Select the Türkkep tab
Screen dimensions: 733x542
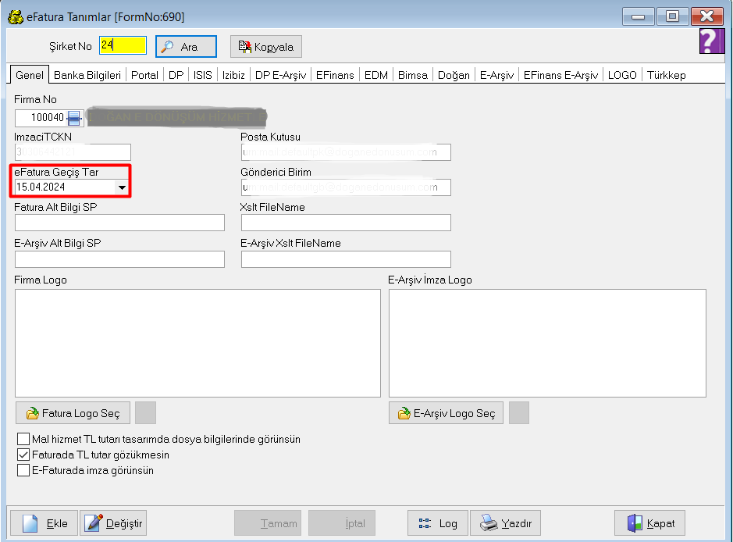pos(666,75)
